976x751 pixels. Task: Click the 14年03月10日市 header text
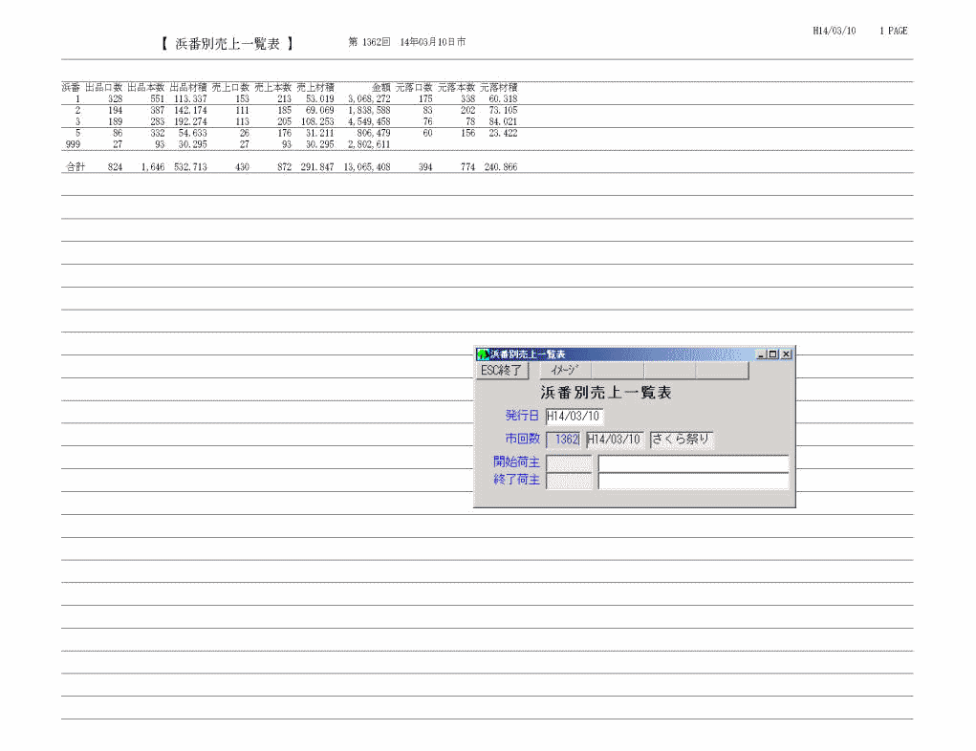(x=433, y=42)
